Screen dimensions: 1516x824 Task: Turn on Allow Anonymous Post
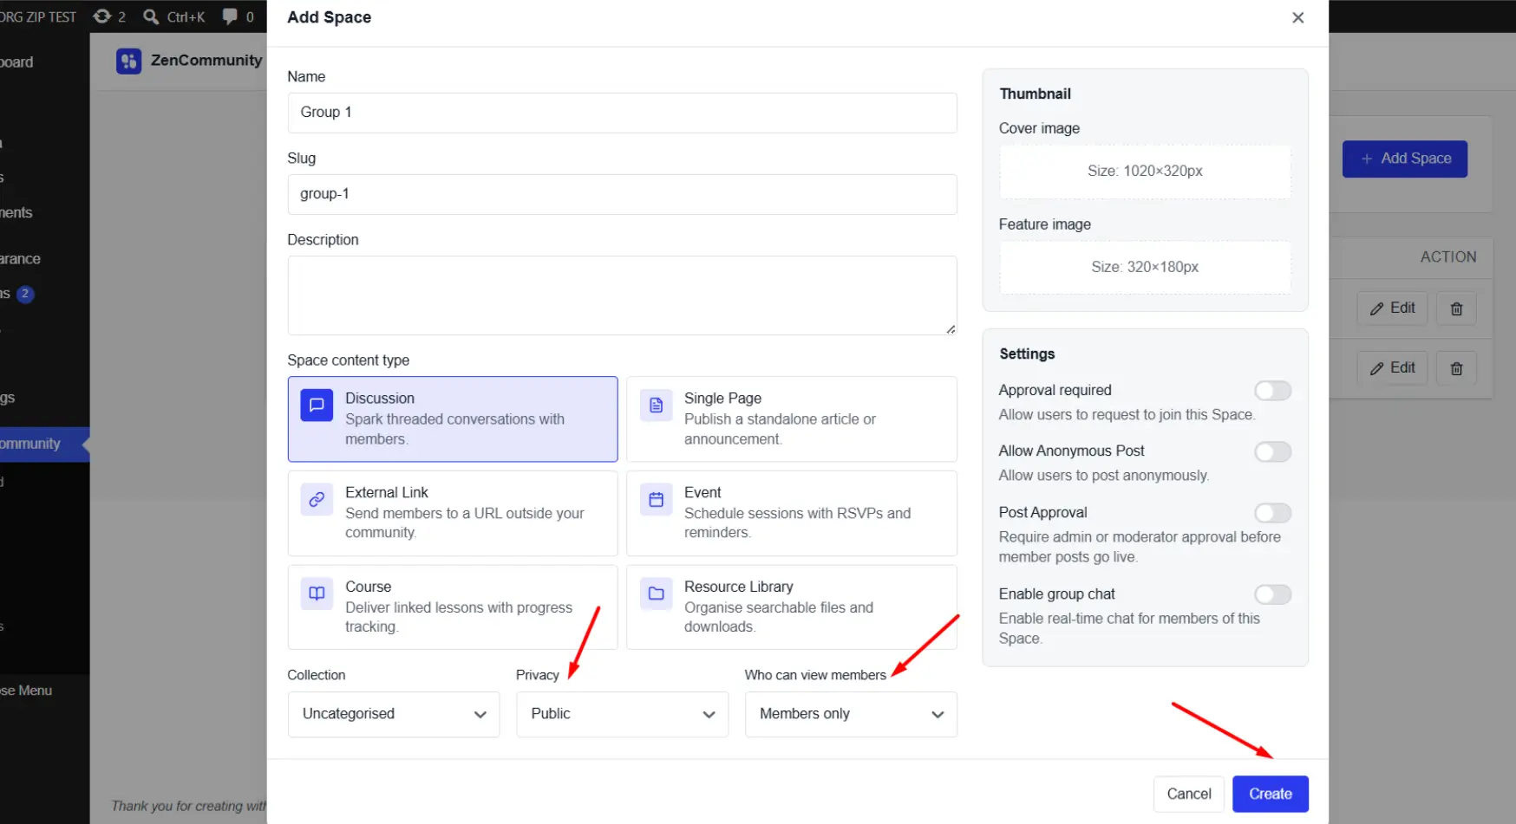pyautogui.click(x=1273, y=451)
